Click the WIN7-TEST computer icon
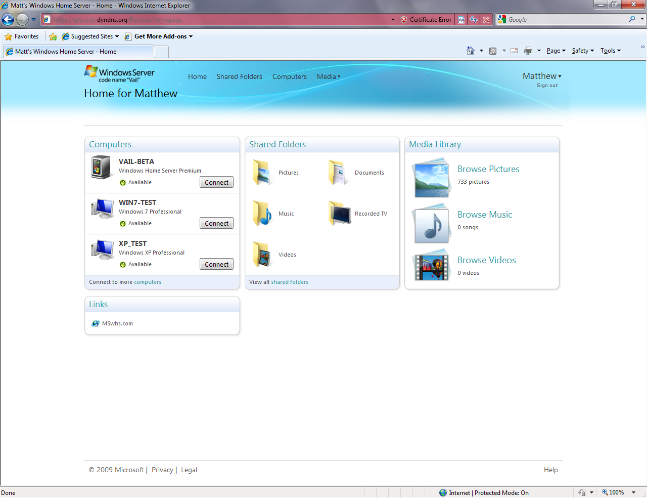 point(103,209)
